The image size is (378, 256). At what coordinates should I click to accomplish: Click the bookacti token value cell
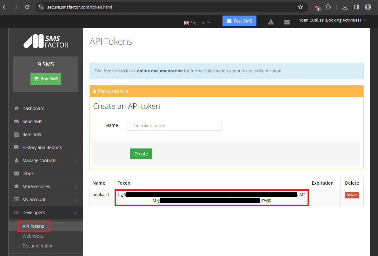tap(212, 198)
